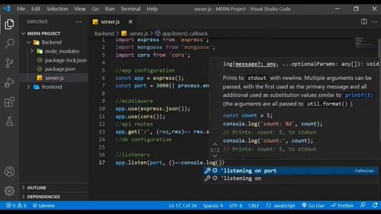The height and width of the screenshot is (214, 381).
Task: Open the Explorer view in activity bar
Action: click(x=10, y=24)
